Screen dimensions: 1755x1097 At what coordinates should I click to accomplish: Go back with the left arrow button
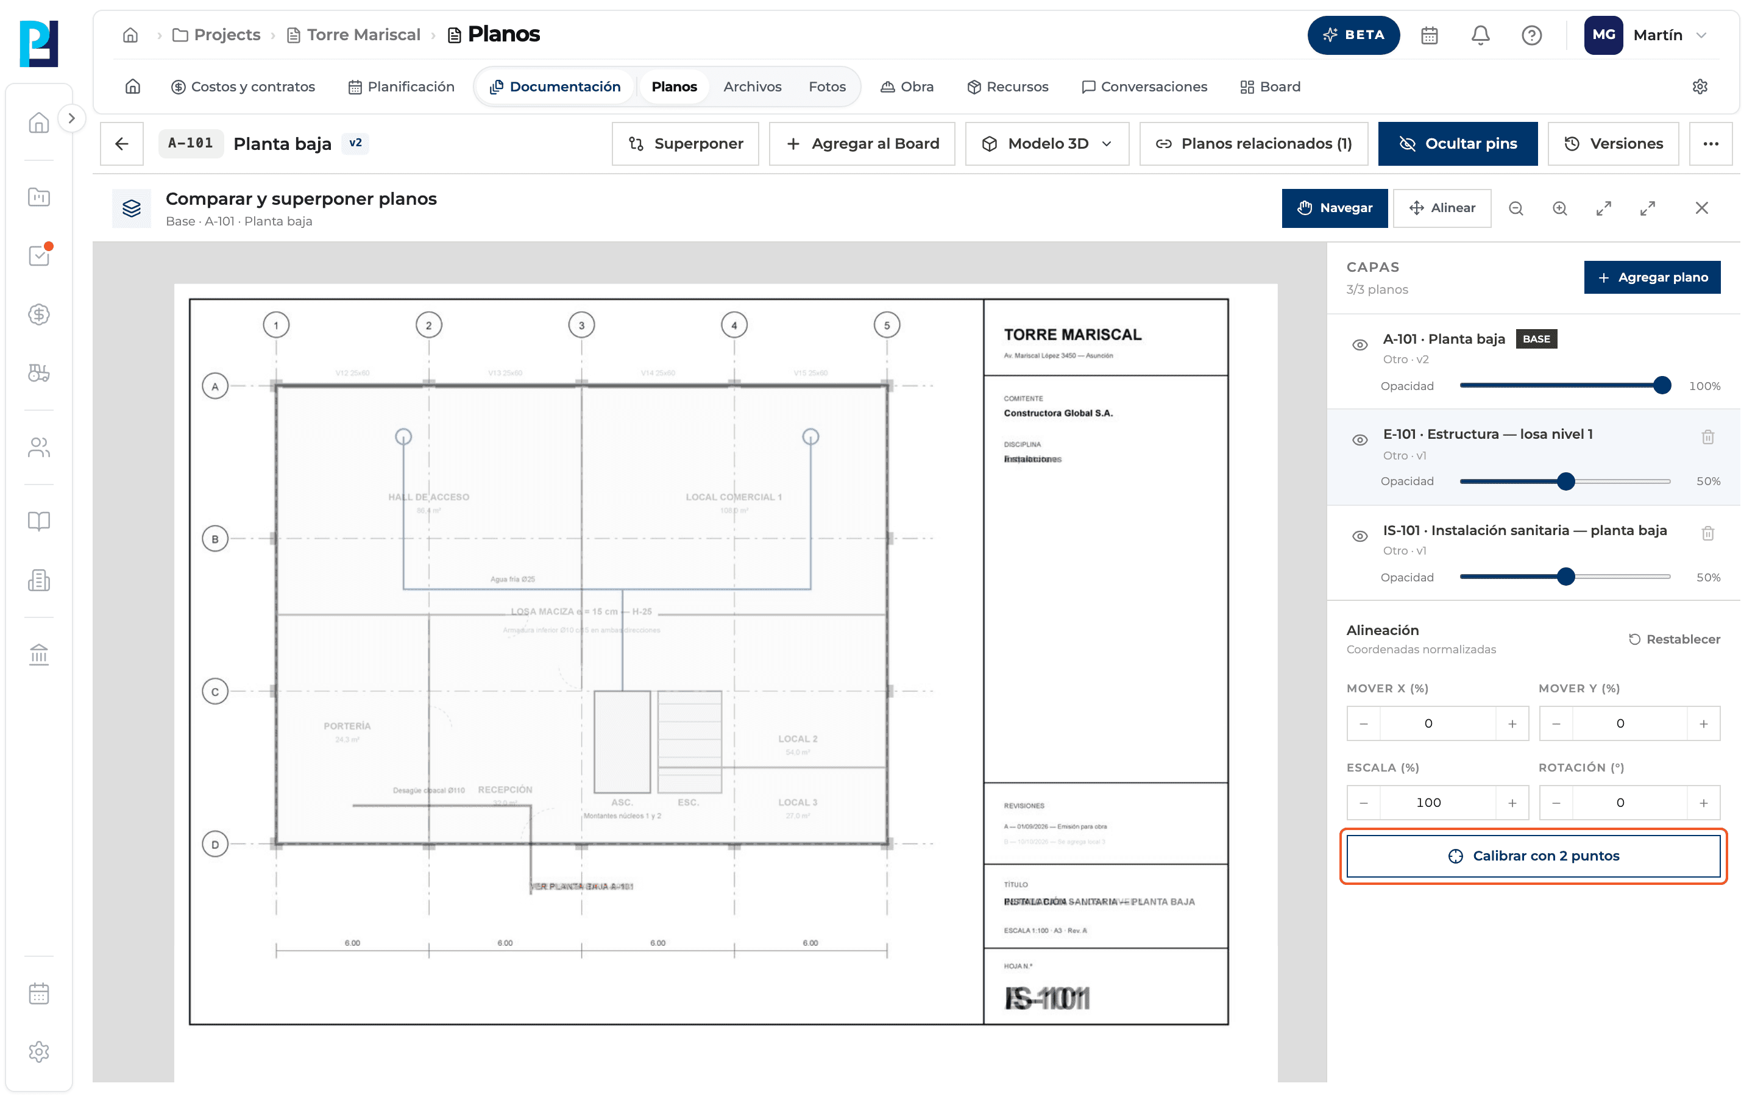tap(121, 144)
